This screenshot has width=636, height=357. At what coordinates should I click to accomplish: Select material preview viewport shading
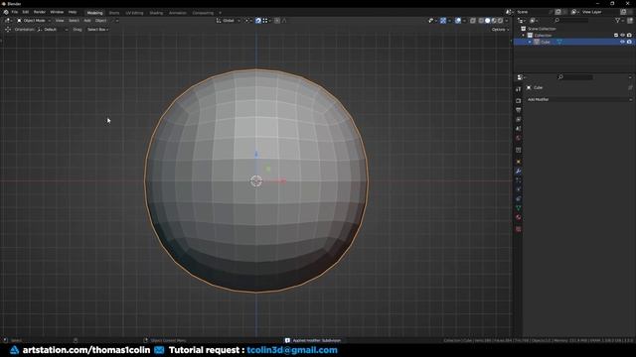pyautogui.click(x=494, y=20)
